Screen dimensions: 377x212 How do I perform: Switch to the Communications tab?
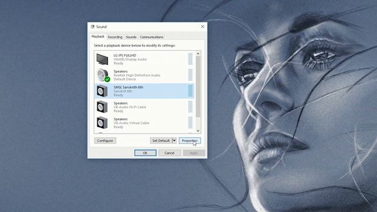[151, 37]
